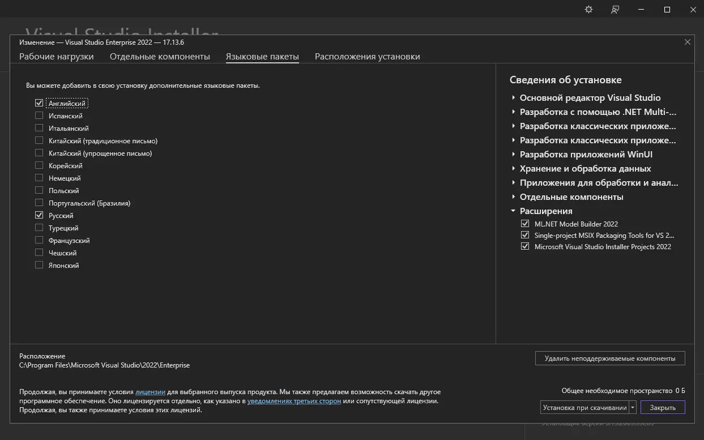
Task: Uncheck ML.NET Model Builder 2022 extension
Action: click(x=525, y=224)
